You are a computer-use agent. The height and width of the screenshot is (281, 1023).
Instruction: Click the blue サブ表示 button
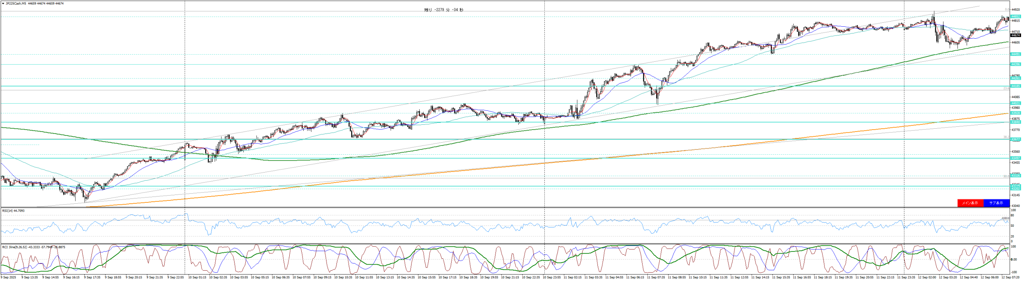(x=996, y=203)
